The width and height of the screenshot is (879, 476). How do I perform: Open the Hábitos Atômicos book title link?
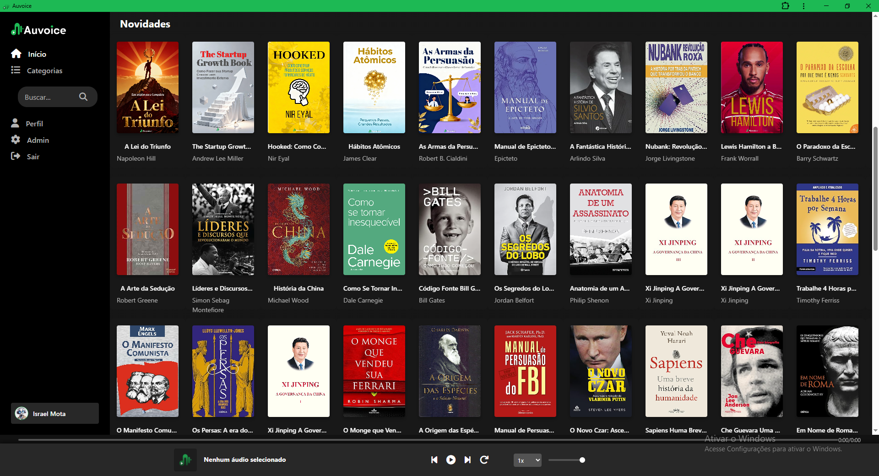pyautogui.click(x=374, y=146)
